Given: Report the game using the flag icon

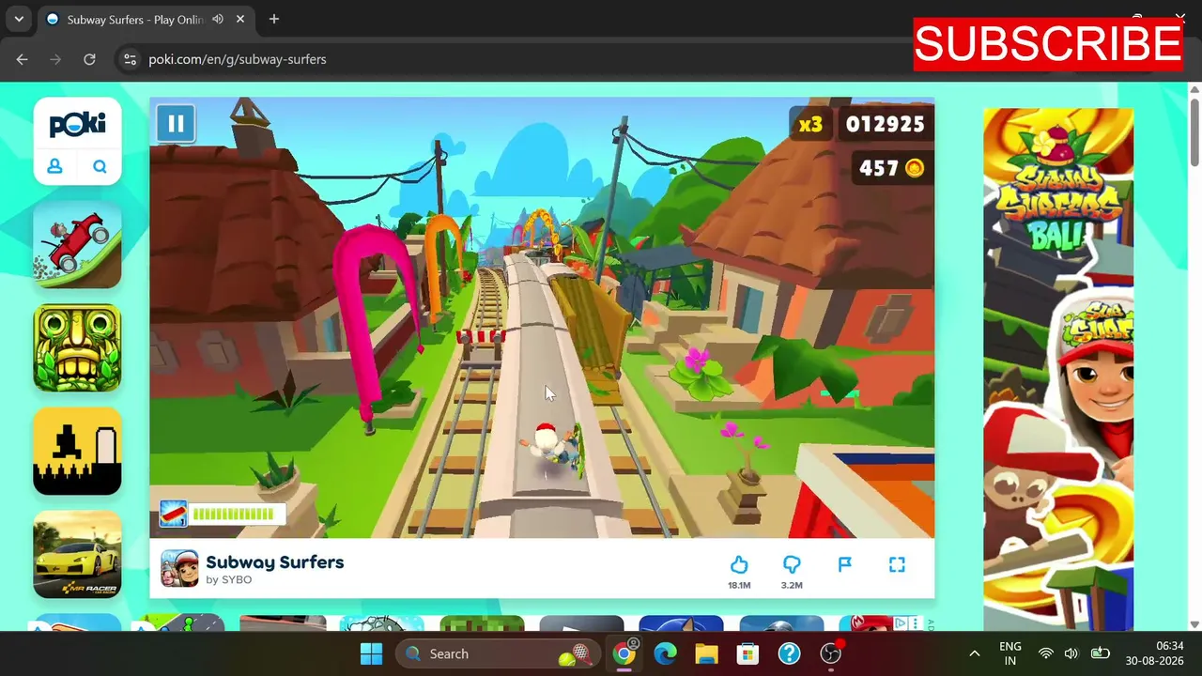Looking at the screenshot, I should click(844, 564).
